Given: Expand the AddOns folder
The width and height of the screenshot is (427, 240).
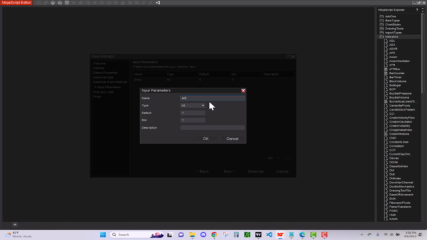Looking at the screenshot, I should pyautogui.click(x=390, y=16).
